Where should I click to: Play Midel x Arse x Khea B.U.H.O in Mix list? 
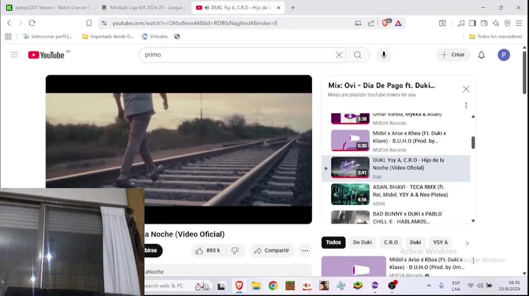(396, 141)
